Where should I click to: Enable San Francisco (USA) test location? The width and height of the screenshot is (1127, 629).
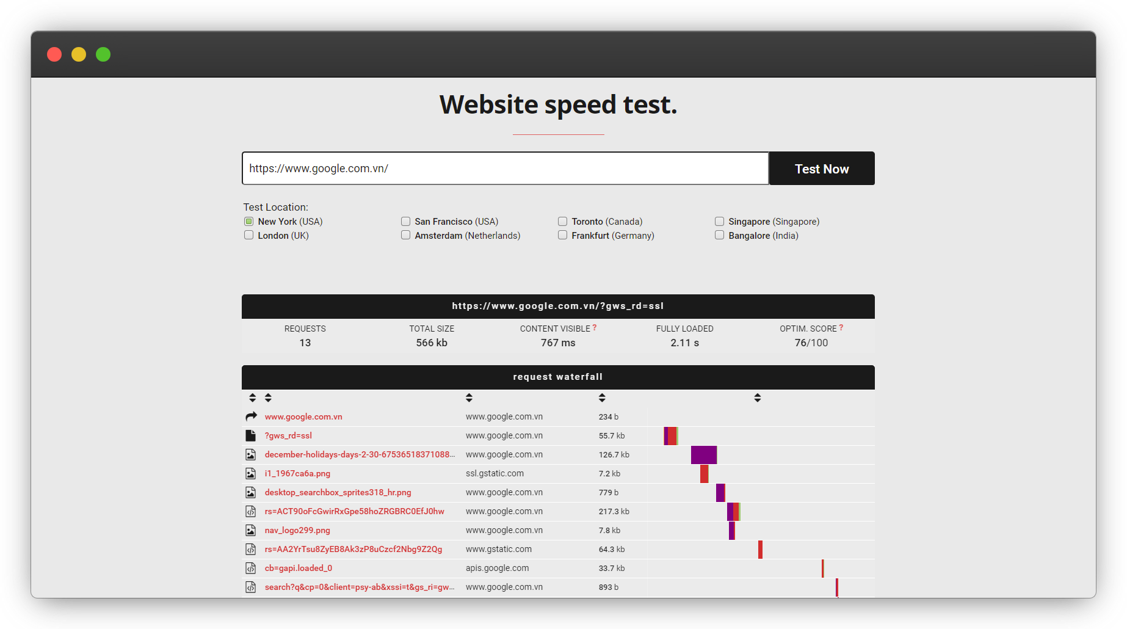pyautogui.click(x=405, y=221)
